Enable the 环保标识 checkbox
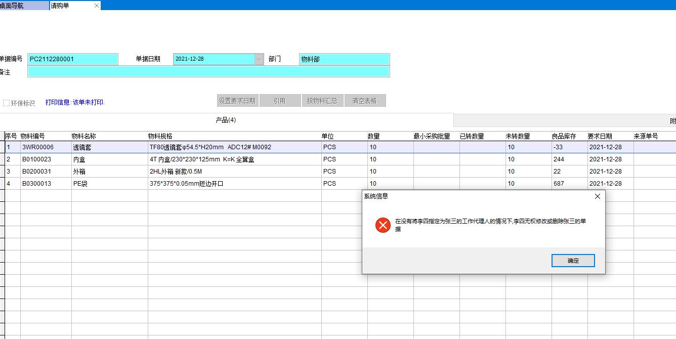Image resolution: width=676 pixels, height=339 pixels. (x=6, y=102)
